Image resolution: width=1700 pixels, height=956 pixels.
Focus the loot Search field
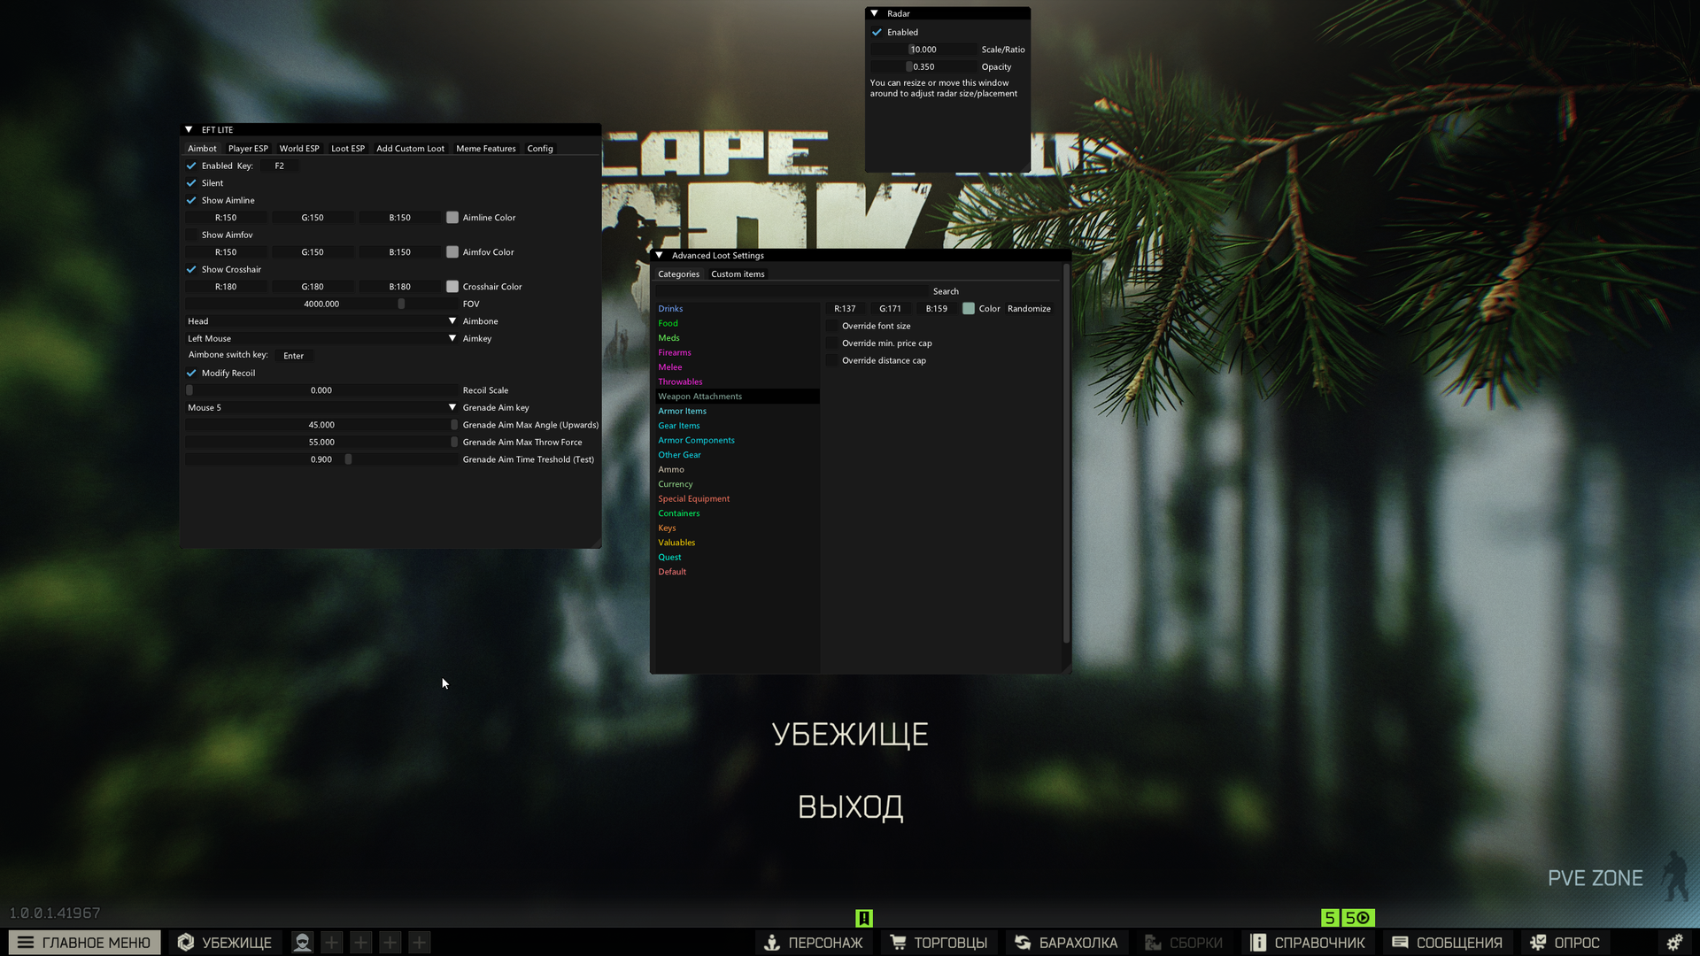792,291
